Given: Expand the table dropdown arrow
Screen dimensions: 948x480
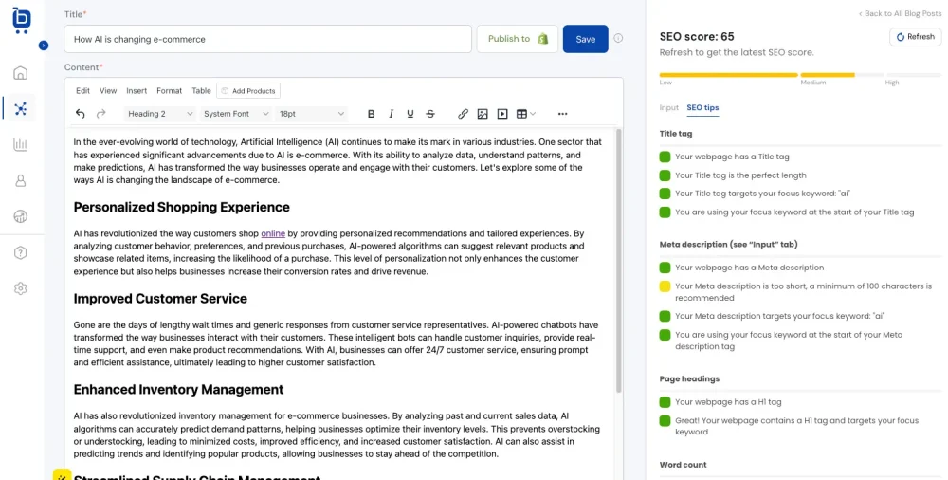Looking at the screenshot, I should [x=533, y=114].
